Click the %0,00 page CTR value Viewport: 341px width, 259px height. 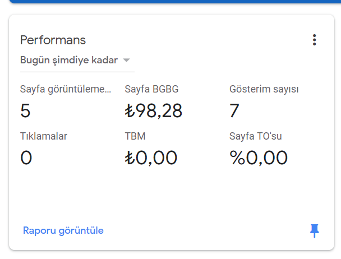click(x=259, y=158)
